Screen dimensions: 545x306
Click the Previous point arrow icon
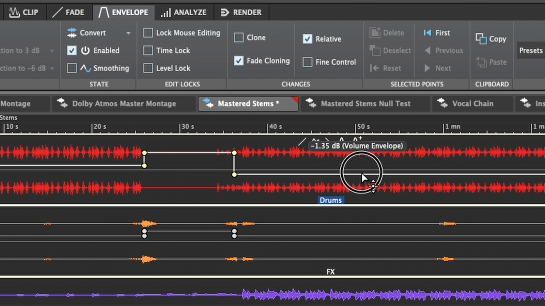(427, 50)
